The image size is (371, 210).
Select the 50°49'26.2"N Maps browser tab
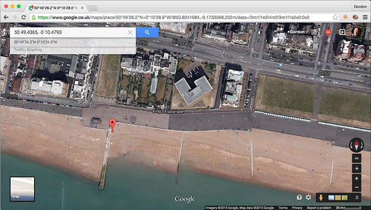[x=56, y=7]
